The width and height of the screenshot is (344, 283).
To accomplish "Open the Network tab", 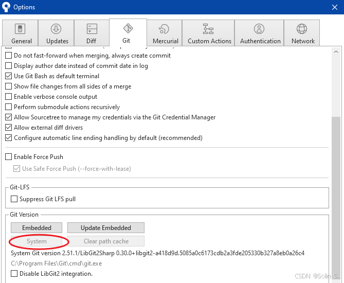I will 302,33.
